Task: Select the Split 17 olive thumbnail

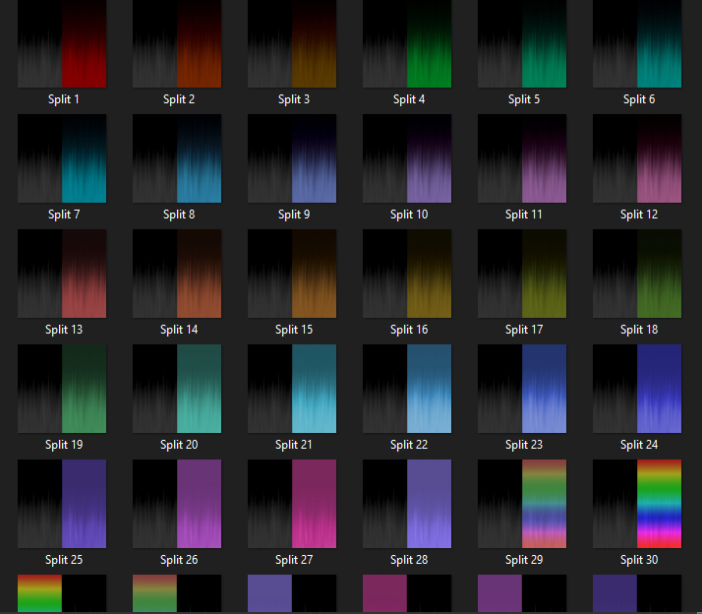Action: pyautogui.click(x=522, y=274)
